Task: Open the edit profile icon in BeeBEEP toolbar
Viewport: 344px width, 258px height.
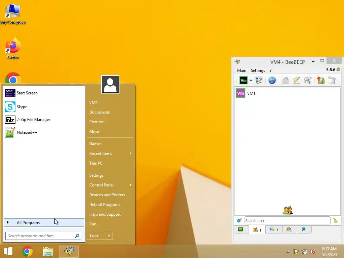Action: (258, 80)
